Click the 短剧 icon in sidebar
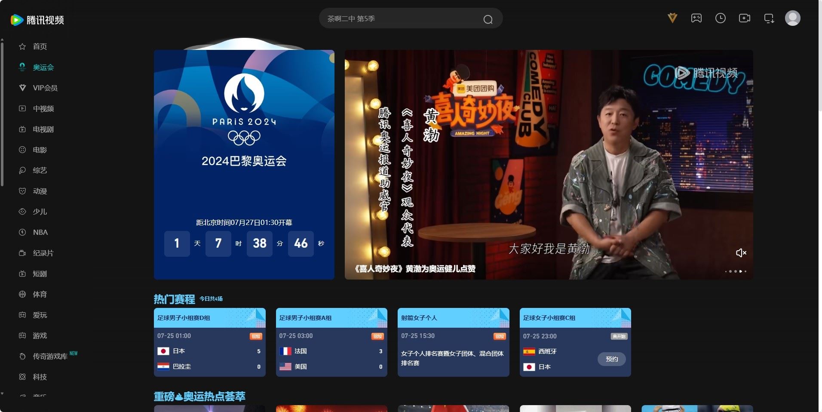Screen dimensions: 822x412 click(22, 274)
